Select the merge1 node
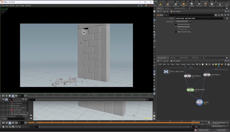This screenshot has width=230, height=132. coord(199,102)
